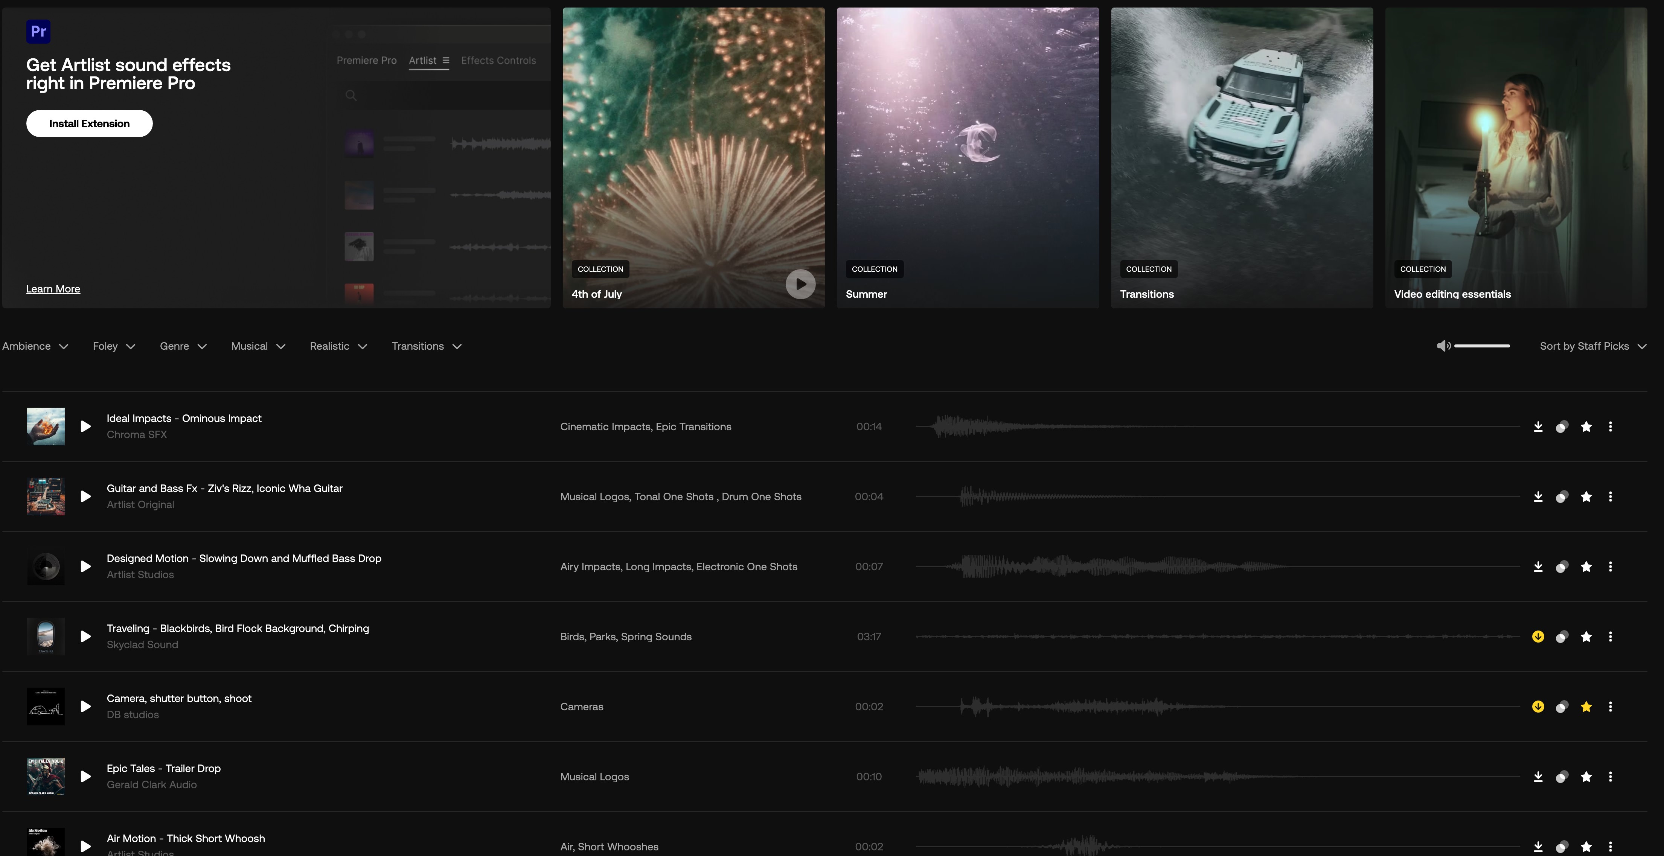Open the Musical filter dropdown
Screen dimensions: 1664x856
point(258,346)
